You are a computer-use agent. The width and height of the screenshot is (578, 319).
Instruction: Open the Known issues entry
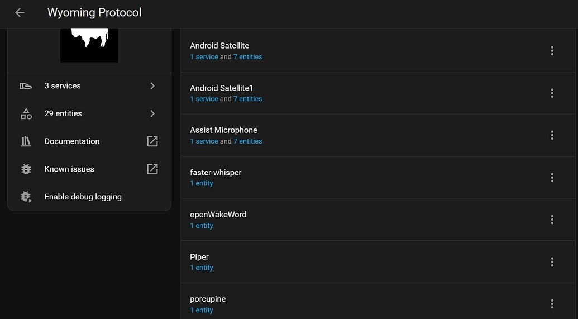click(69, 169)
